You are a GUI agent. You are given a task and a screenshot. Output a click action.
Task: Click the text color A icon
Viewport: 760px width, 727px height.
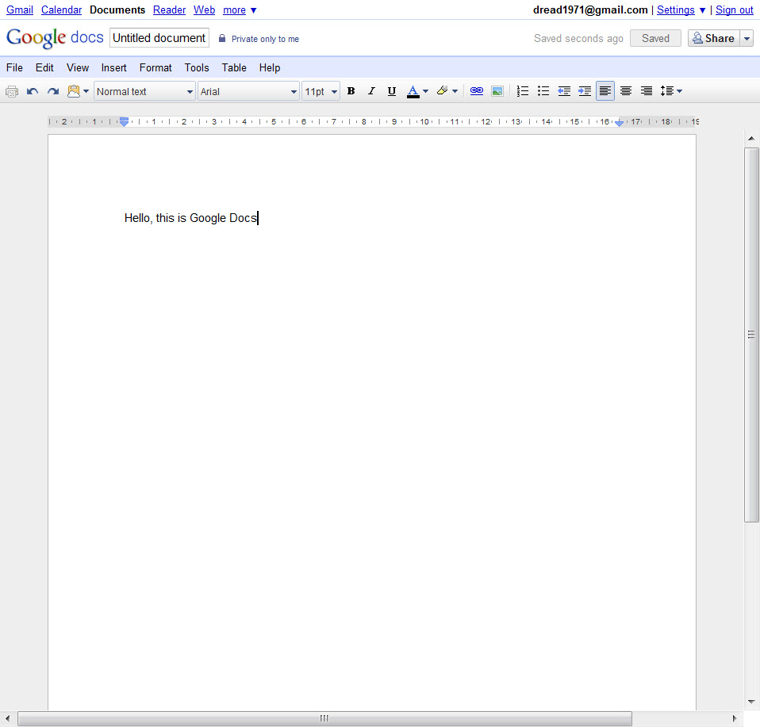[413, 91]
